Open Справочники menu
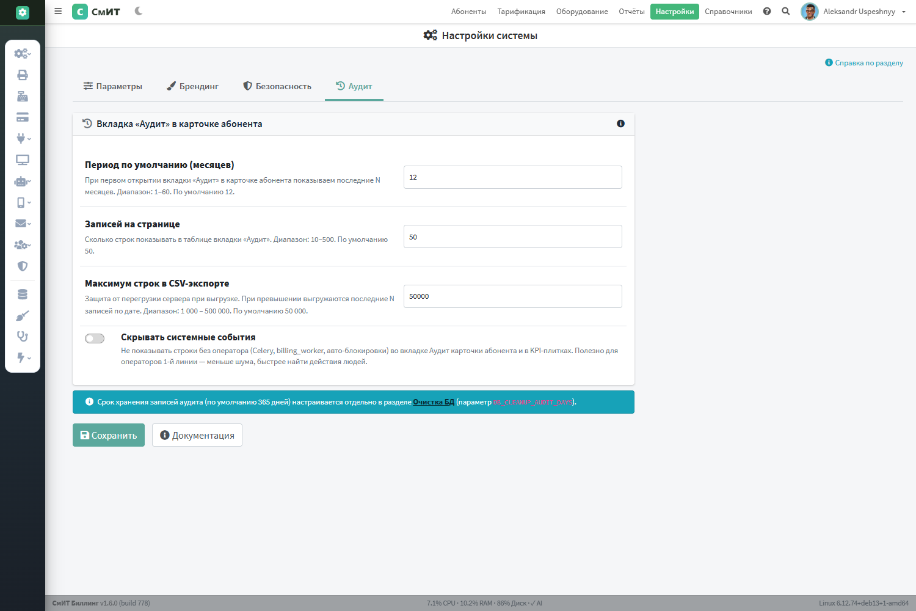The image size is (916, 611). click(x=729, y=12)
